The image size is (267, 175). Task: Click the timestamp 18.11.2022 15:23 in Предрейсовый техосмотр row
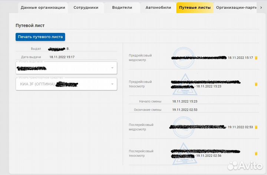[x=209, y=86]
